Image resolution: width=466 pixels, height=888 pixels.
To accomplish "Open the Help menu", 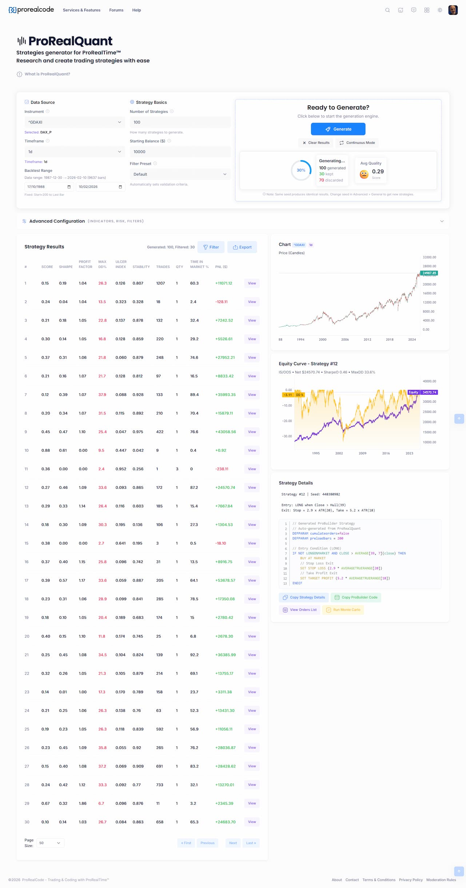I will (x=136, y=10).
